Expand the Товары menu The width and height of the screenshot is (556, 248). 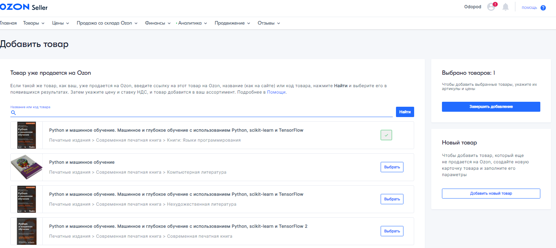click(34, 23)
